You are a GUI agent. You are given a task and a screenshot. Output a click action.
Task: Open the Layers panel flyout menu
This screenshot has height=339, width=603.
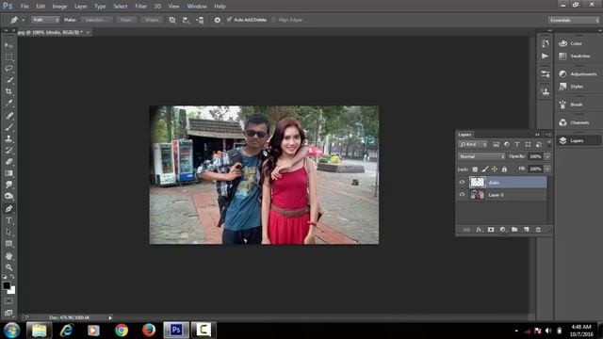547,135
